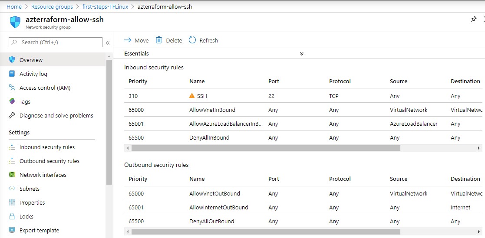Open Inbound security rules settings
The width and height of the screenshot is (485, 238).
[47, 147]
